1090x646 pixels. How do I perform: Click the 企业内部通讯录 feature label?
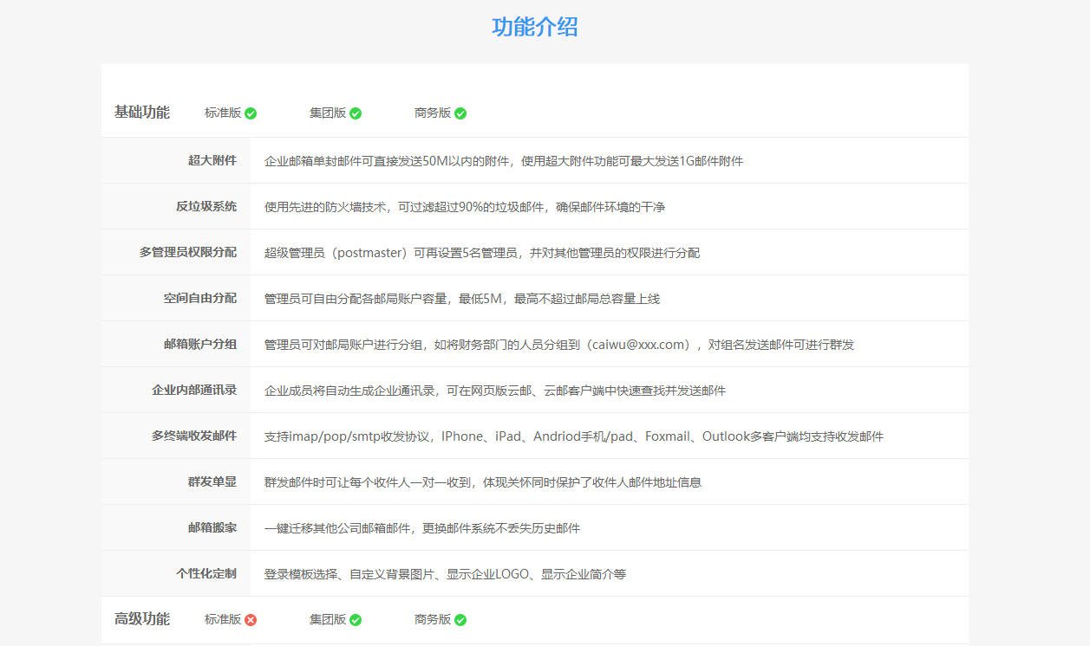click(x=193, y=390)
